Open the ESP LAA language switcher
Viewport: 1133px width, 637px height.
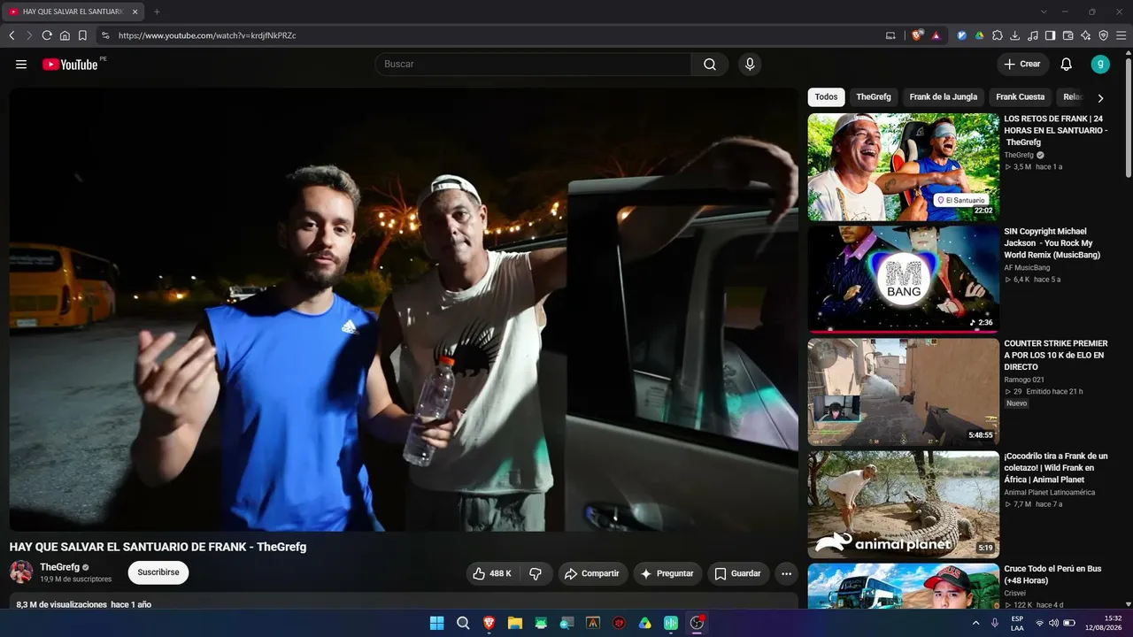click(x=1017, y=623)
